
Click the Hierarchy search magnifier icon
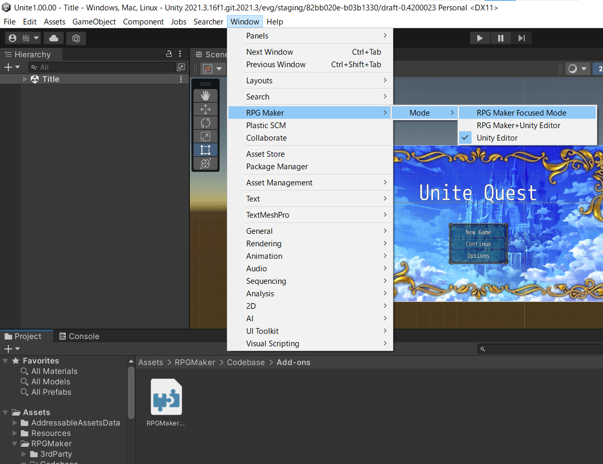34,68
